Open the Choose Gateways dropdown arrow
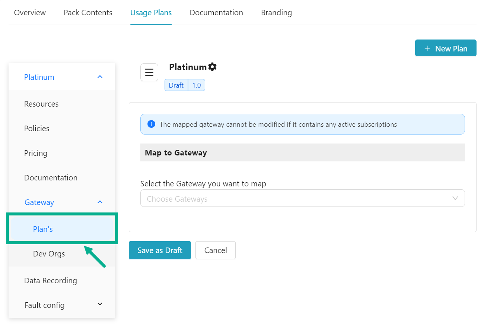 pos(455,198)
